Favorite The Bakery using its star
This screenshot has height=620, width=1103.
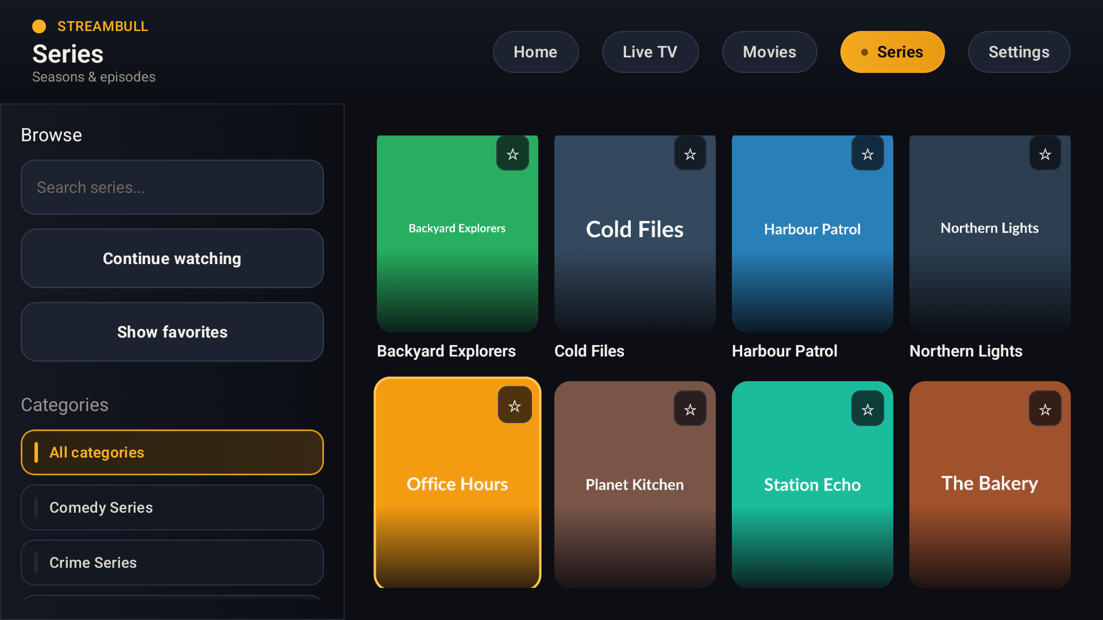click(1045, 409)
